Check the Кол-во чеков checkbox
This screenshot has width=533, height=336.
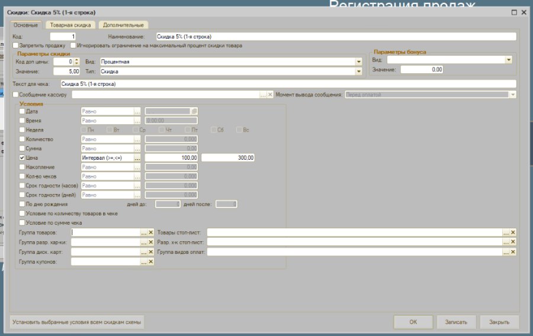[22, 176]
